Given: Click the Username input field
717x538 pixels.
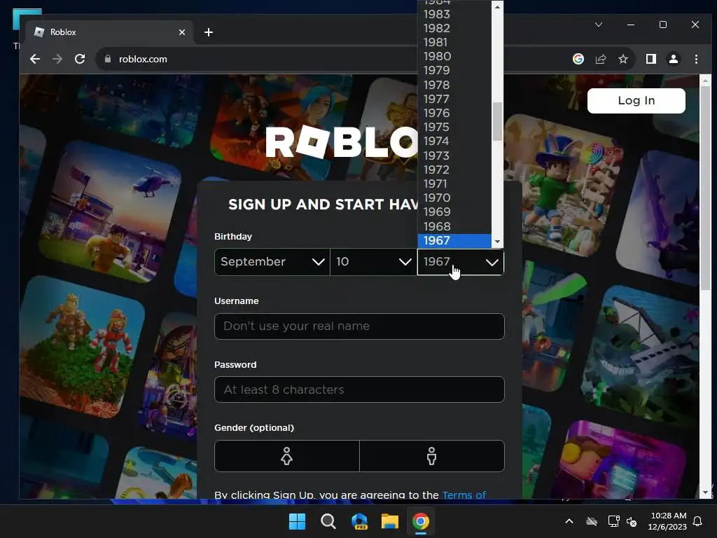Looking at the screenshot, I should pyautogui.click(x=359, y=326).
